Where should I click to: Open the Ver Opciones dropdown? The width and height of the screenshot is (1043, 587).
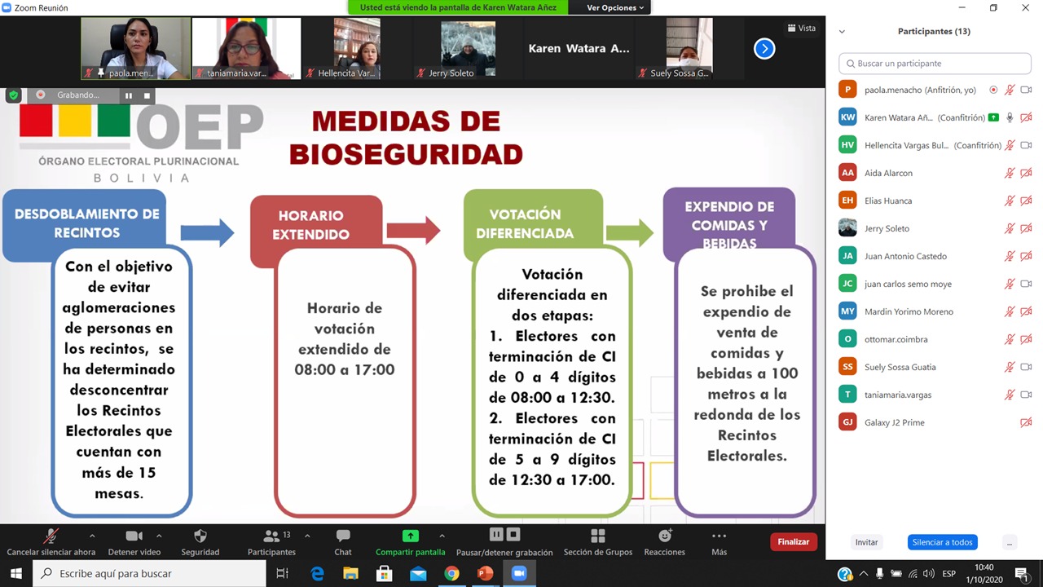(x=615, y=7)
